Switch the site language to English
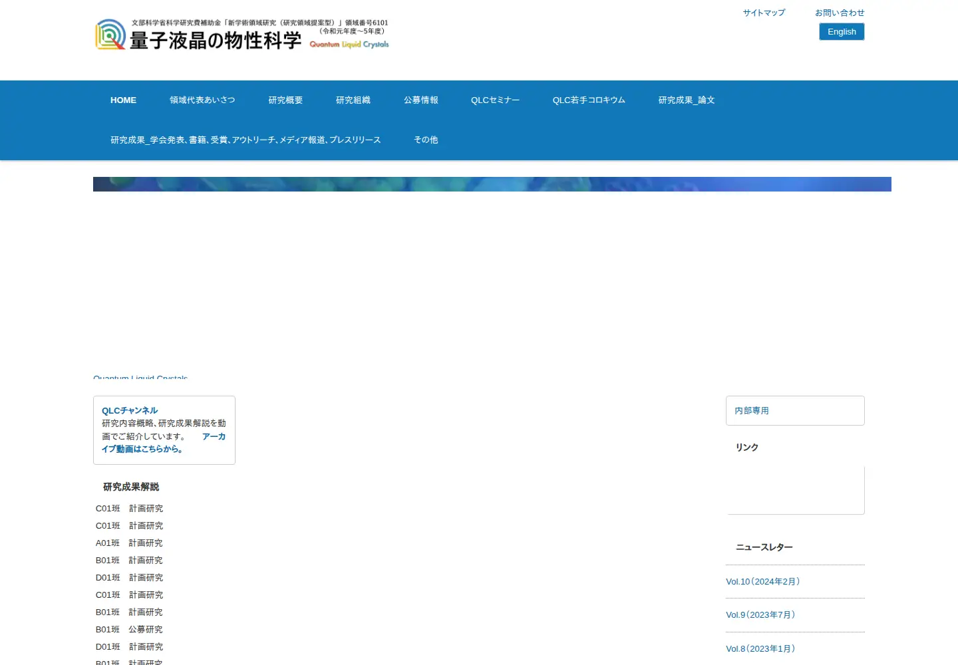958x665 pixels. coord(842,32)
